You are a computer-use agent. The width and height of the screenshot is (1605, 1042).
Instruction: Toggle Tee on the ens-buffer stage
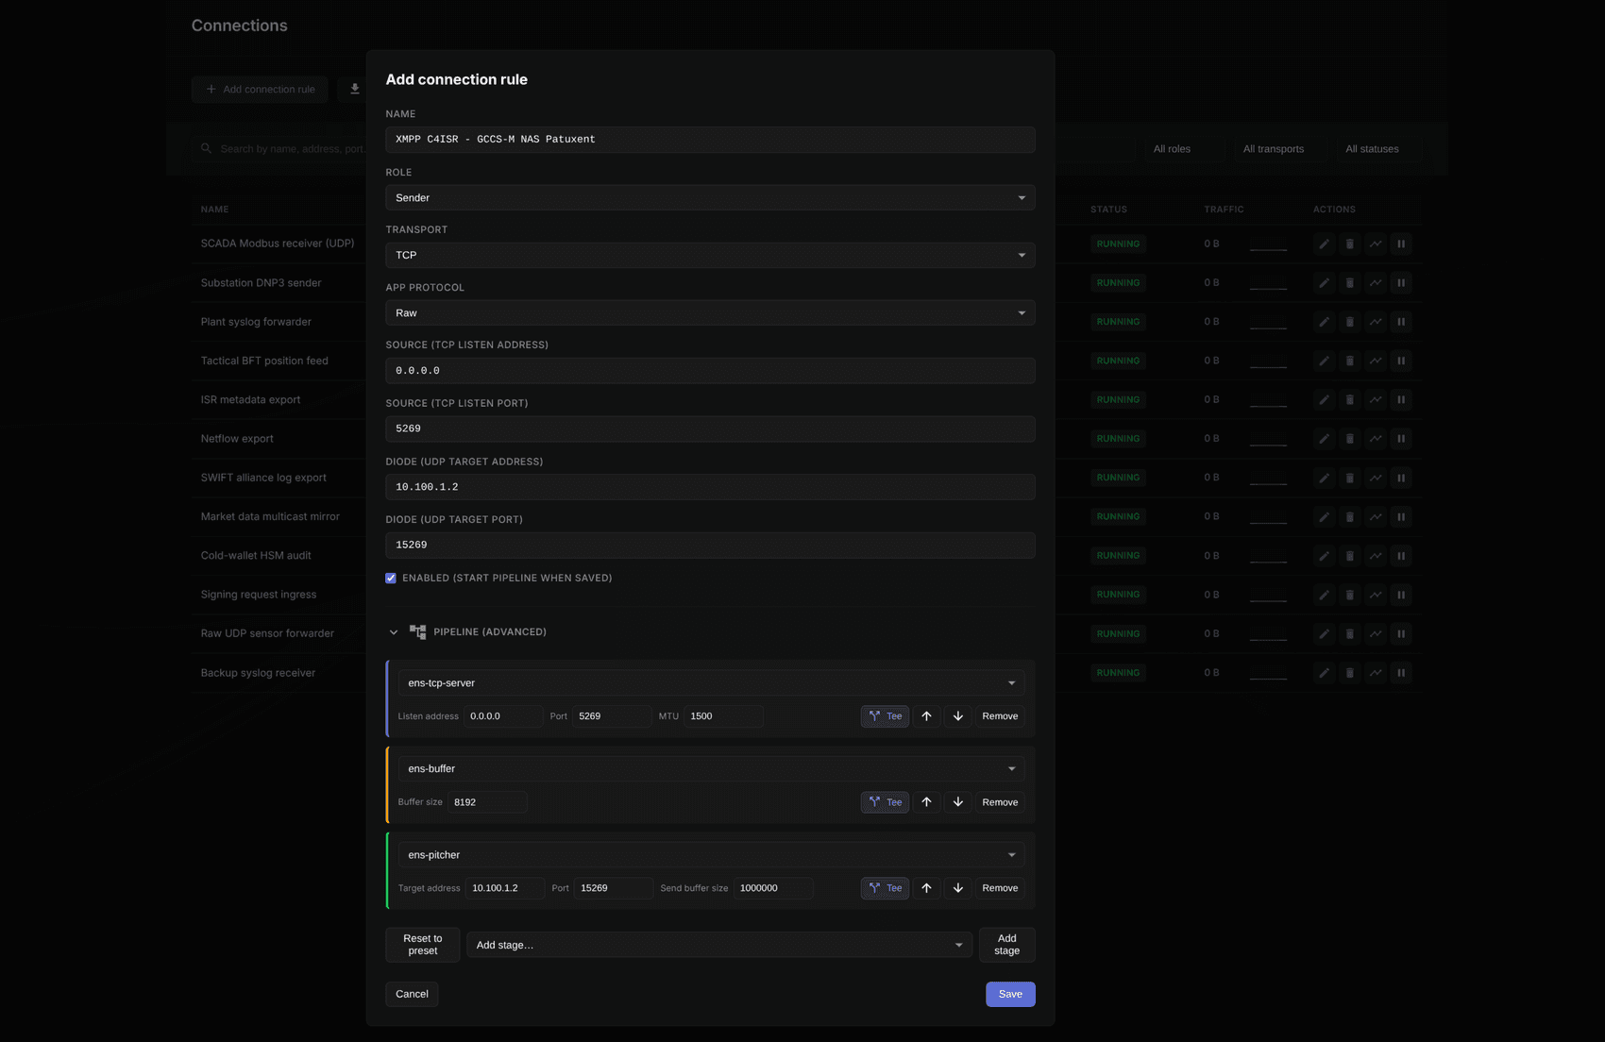point(885,802)
